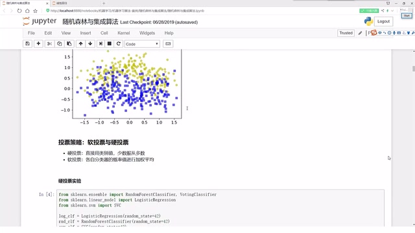Click code line rnd_clf = RandomForestClassifier
Screen dimensions: 415x233
coord(114,221)
